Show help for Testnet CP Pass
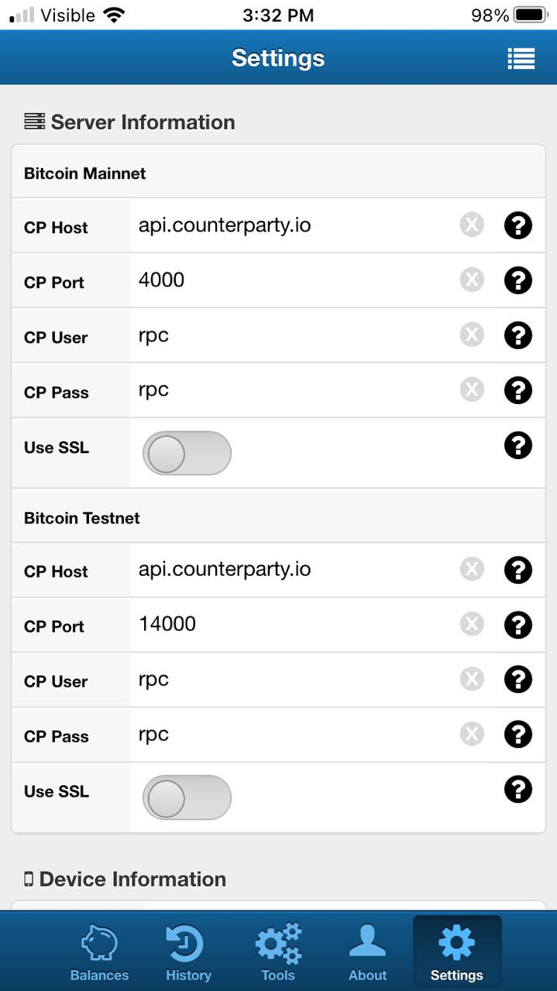The height and width of the screenshot is (991, 557). point(517,734)
